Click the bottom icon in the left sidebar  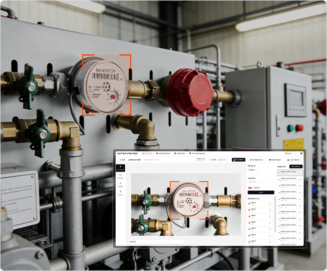[x=121, y=193]
